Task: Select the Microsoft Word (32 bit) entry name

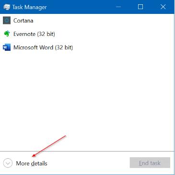Action: click(x=43, y=47)
